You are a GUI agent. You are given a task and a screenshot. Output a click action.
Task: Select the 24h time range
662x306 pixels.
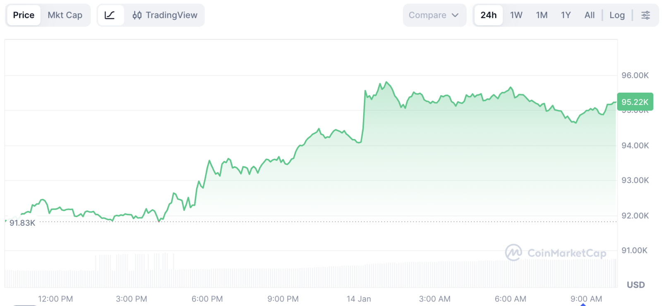coord(488,15)
